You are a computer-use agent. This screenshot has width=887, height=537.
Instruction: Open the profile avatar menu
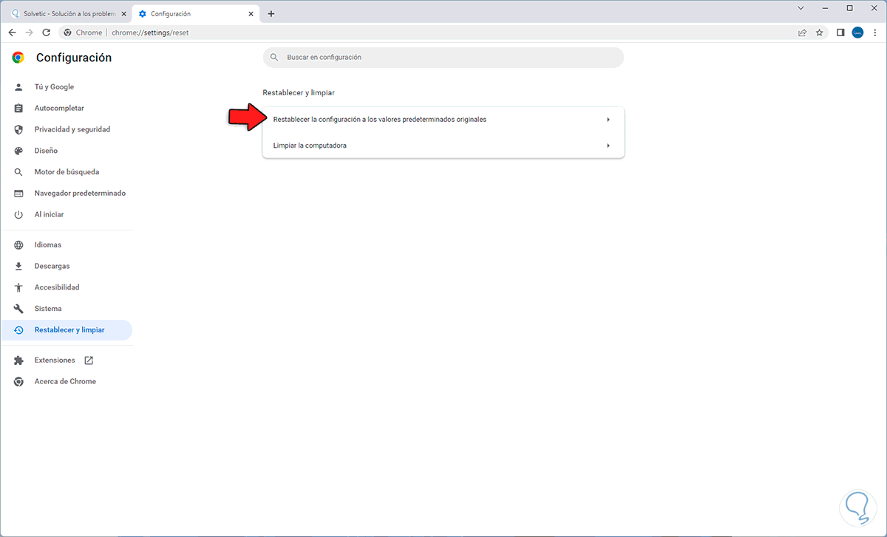[x=857, y=33]
